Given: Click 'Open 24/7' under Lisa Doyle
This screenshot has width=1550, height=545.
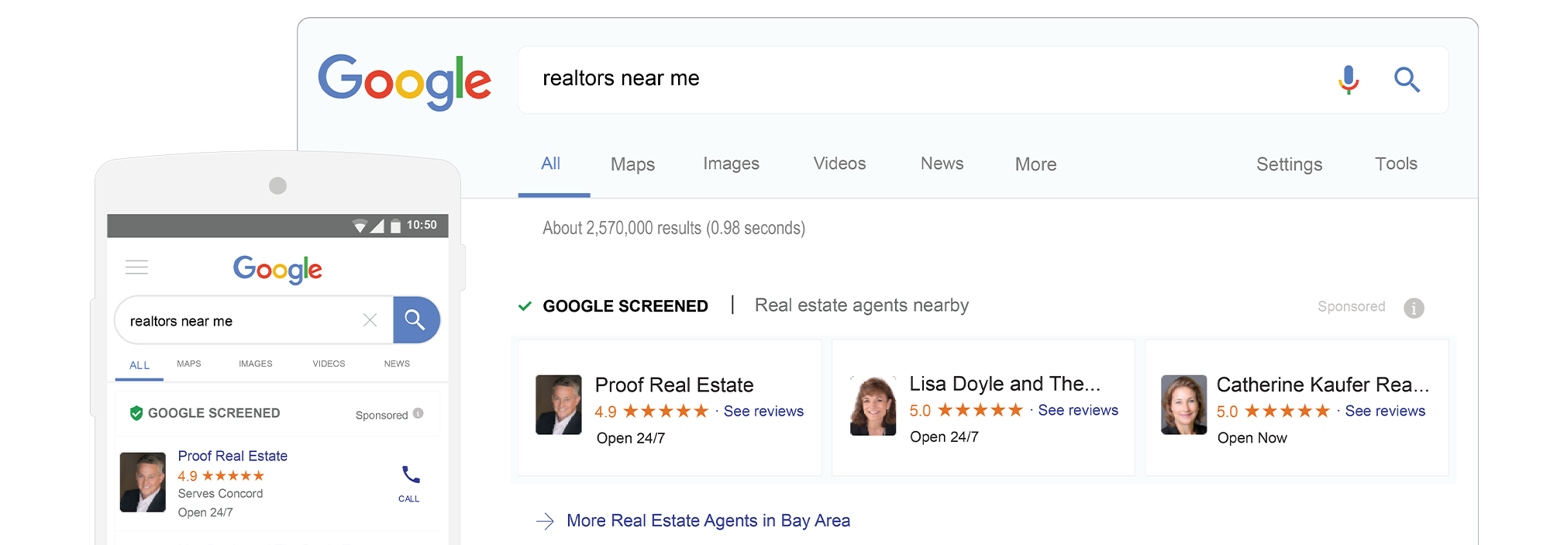Looking at the screenshot, I should click(944, 437).
